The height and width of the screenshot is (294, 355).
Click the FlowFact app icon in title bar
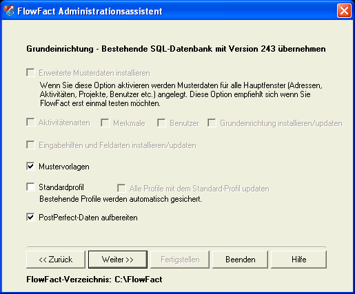[x=9, y=10]
